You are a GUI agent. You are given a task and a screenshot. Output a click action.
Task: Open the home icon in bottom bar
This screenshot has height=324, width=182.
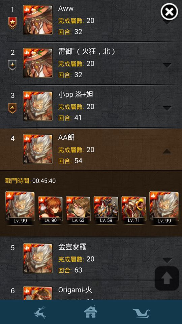point(91,312)
